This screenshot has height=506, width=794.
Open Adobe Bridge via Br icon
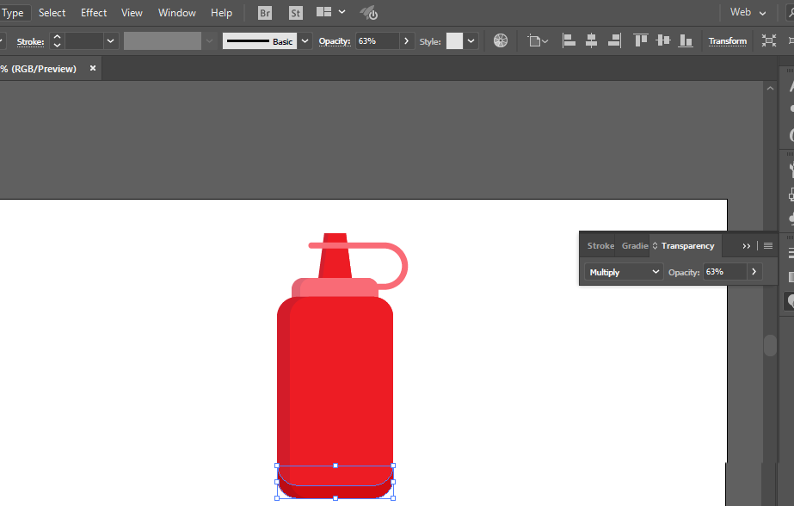(265, 13)
